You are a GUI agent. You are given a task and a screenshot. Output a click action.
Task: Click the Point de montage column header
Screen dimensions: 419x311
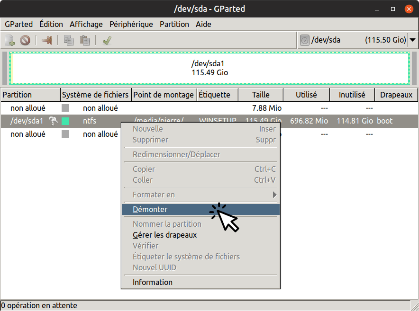[164, 95]
